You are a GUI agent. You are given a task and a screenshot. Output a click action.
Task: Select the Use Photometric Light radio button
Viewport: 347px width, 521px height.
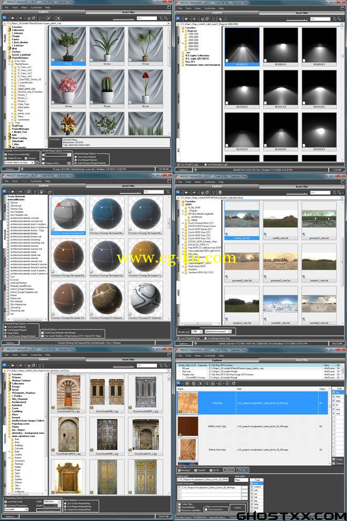[206, 165]
